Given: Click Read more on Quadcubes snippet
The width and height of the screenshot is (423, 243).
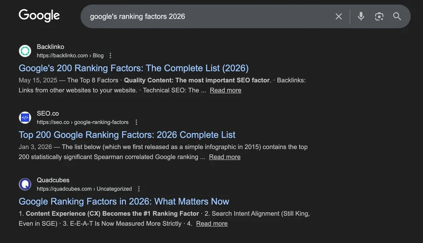Looking at the screenshot, I should coord(212,223).
